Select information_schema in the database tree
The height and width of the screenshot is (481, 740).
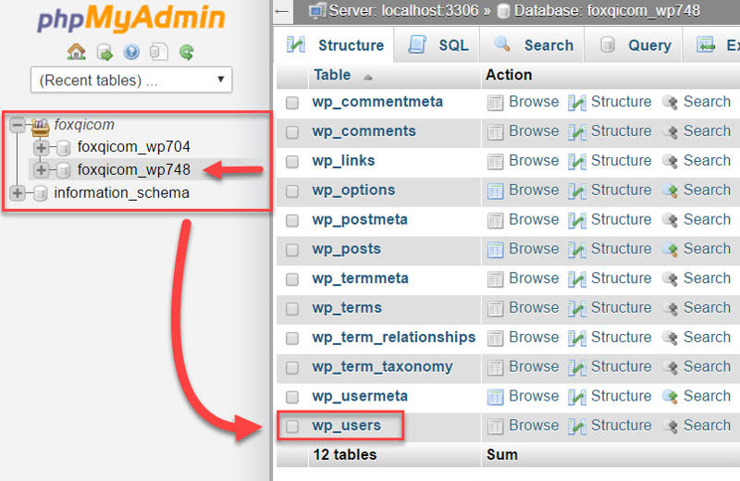pyautogui.click(x=122, y=192)
